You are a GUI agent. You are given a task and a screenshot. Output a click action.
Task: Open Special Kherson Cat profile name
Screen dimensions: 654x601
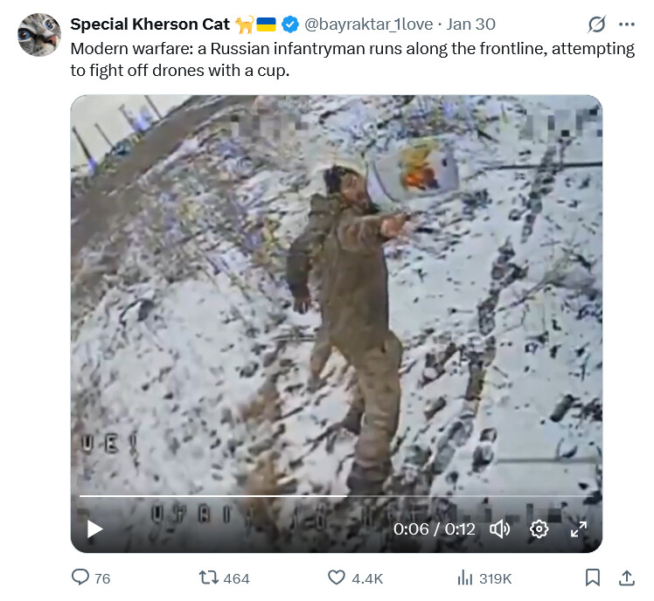coord(150,24)
